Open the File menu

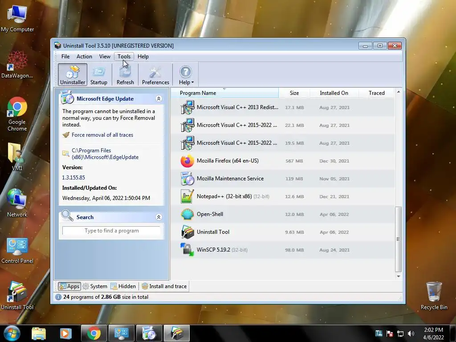tap(65, 57)
